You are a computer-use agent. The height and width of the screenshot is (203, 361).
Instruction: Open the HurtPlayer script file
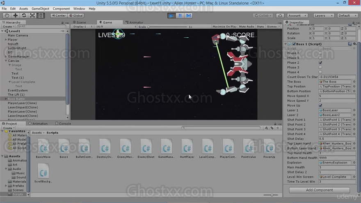187,148
